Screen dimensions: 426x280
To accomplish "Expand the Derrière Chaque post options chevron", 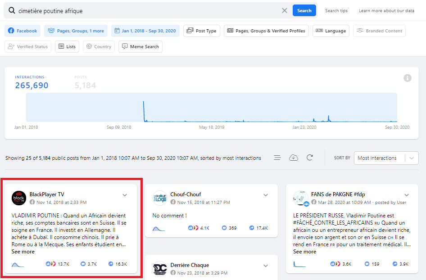I will coord(266,266).
